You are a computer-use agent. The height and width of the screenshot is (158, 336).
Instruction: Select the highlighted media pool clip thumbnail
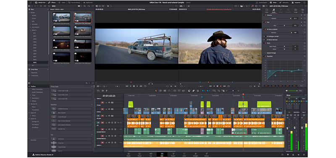pos(83,17)
